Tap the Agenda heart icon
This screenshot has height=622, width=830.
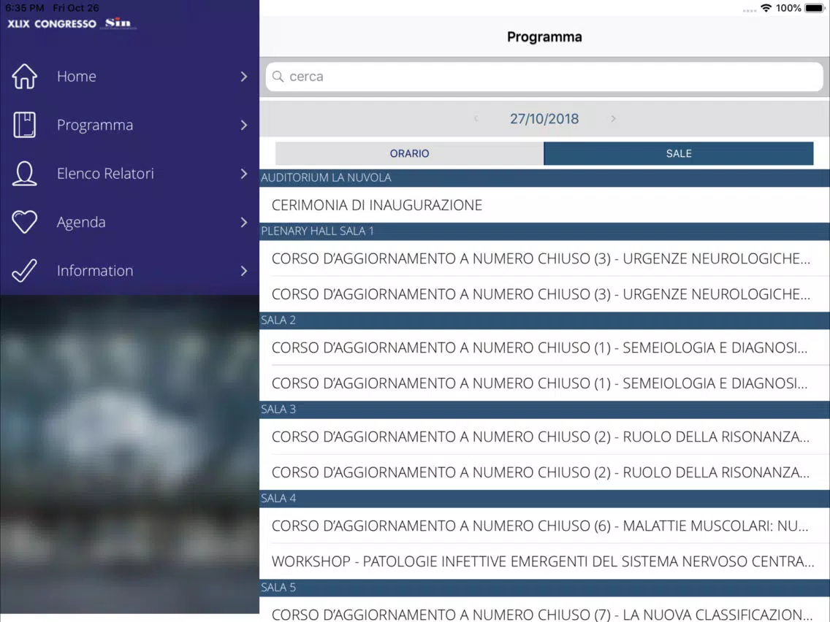pyautogui.click(x=24, y=222)
